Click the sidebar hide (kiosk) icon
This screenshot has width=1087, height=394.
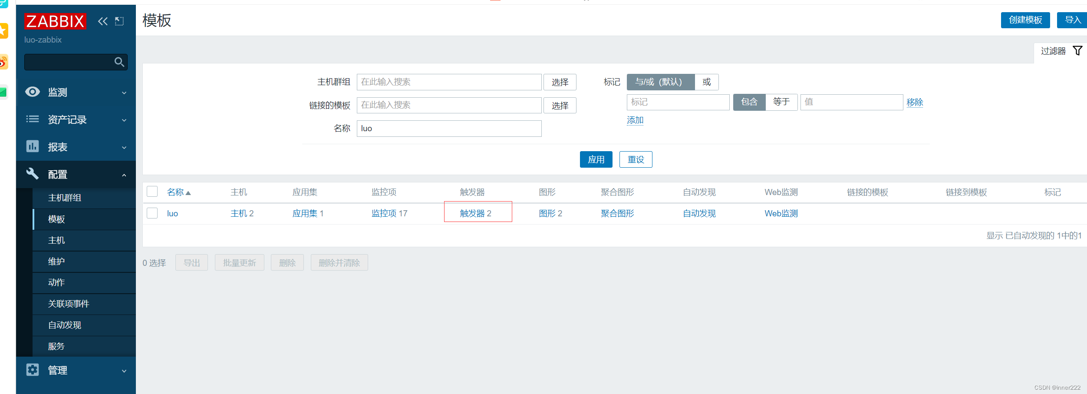119,21
